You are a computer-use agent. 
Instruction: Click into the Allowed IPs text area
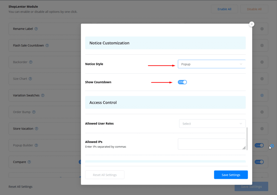[x=211, y=144]
